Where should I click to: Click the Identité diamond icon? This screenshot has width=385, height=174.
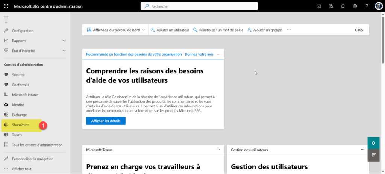[x=6, y=105]
